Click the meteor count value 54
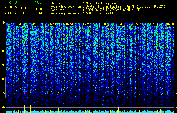 [x=41, y=13]
